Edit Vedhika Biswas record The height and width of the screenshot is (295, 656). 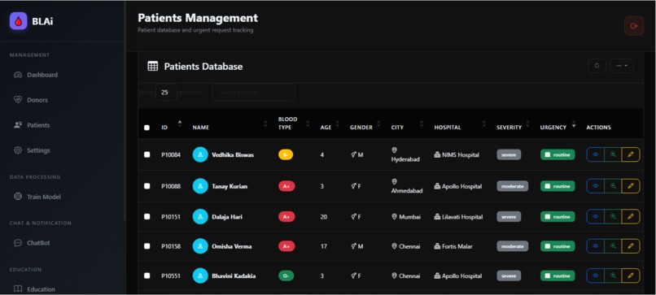tap(631, 154)
